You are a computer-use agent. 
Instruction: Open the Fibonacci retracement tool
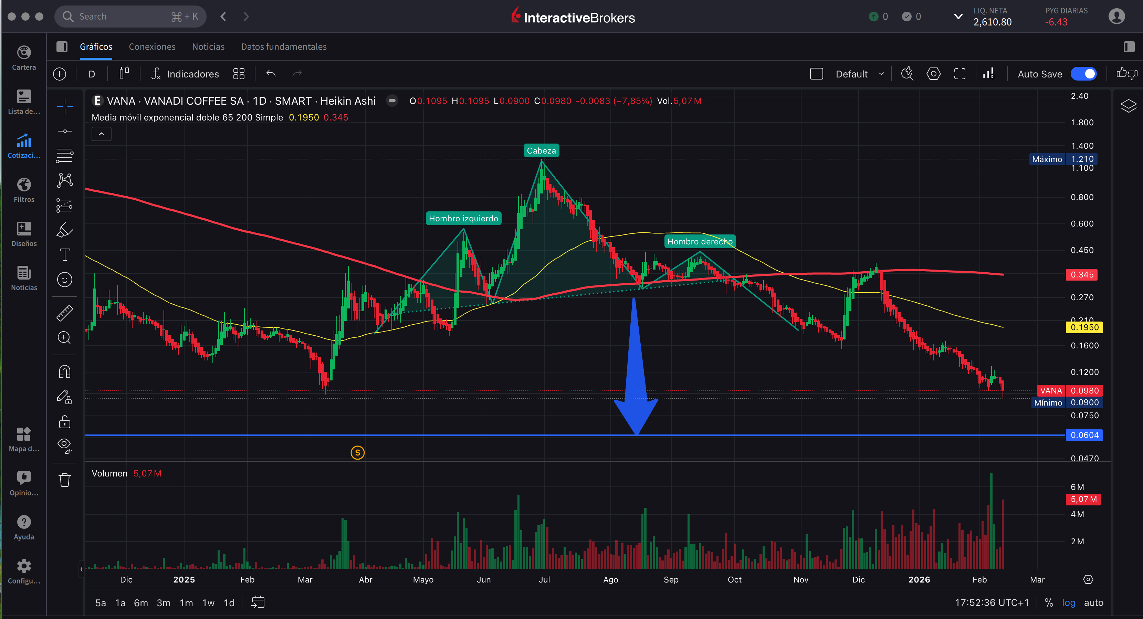point(65,155)
